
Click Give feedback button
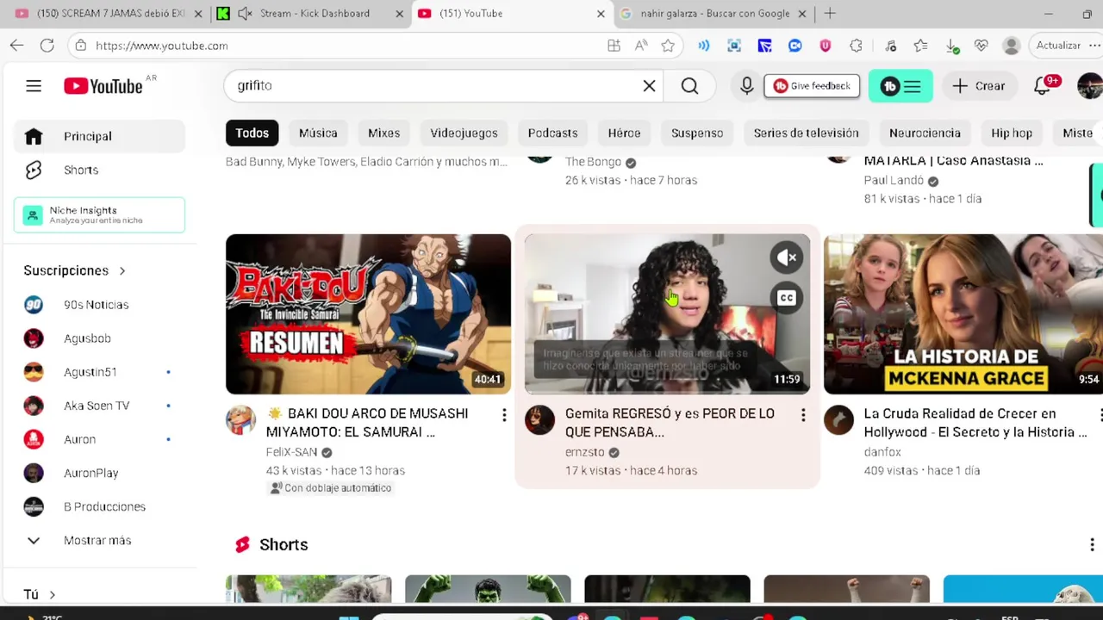point(811,85)
